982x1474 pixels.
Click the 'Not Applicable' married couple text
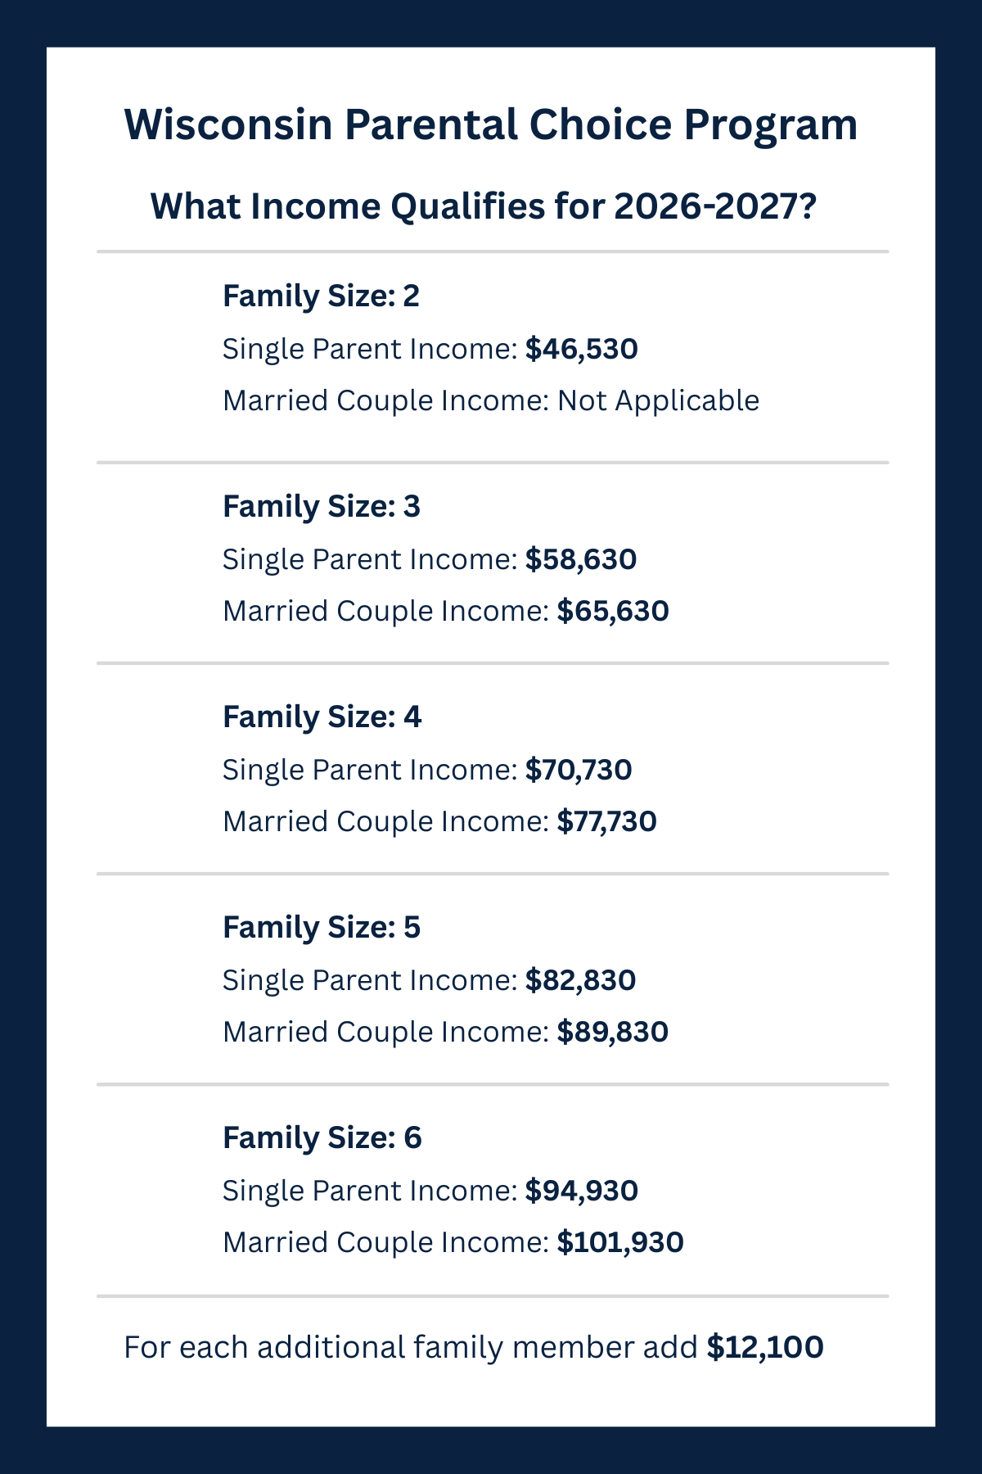coord(658,400)
